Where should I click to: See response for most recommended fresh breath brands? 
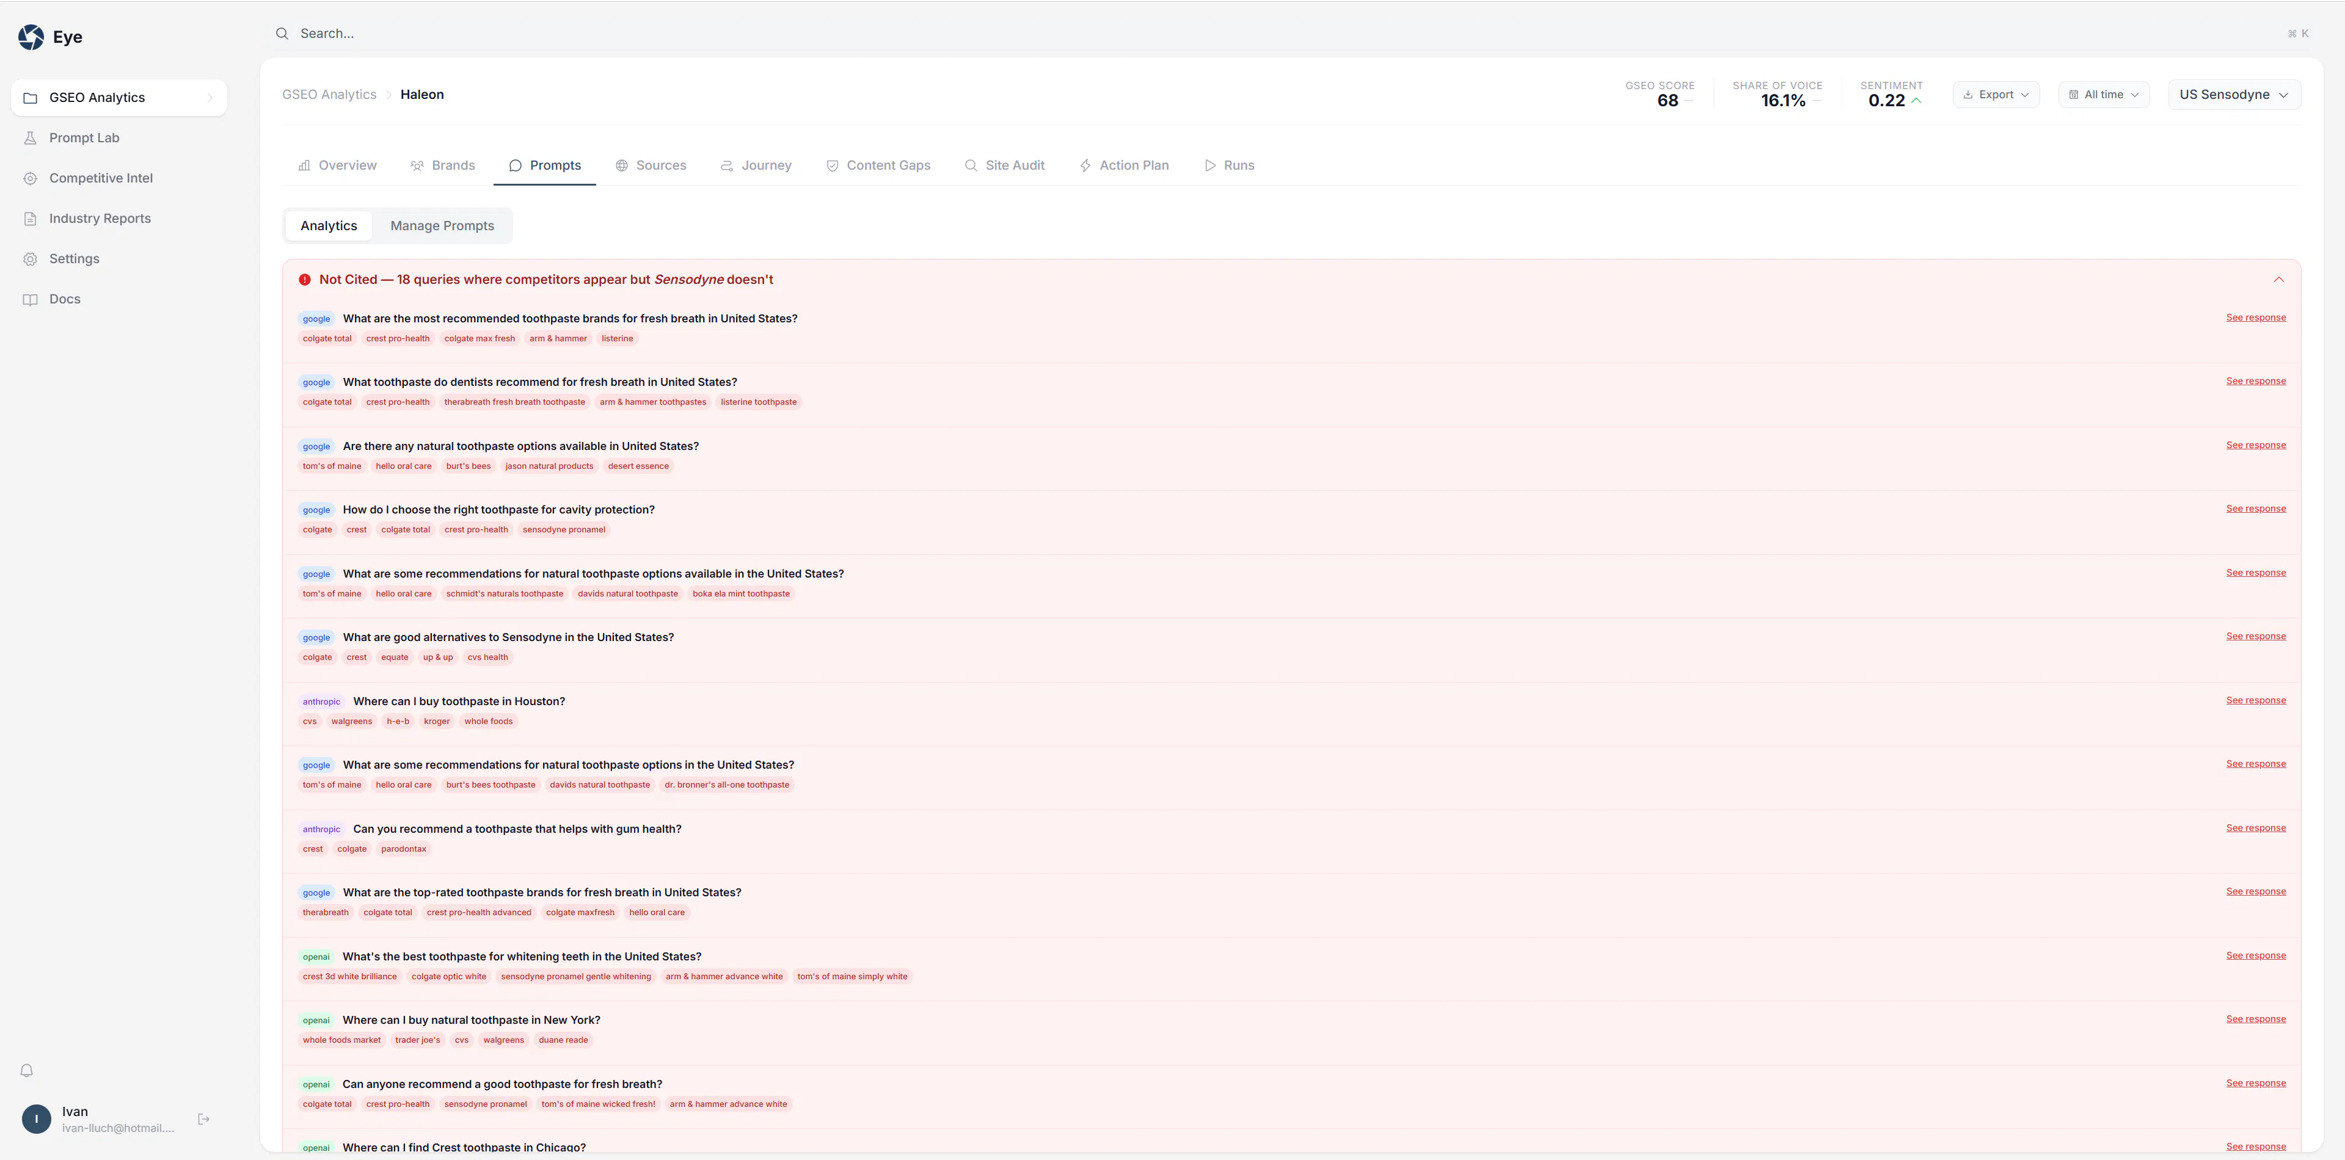tap(2256, 317)
